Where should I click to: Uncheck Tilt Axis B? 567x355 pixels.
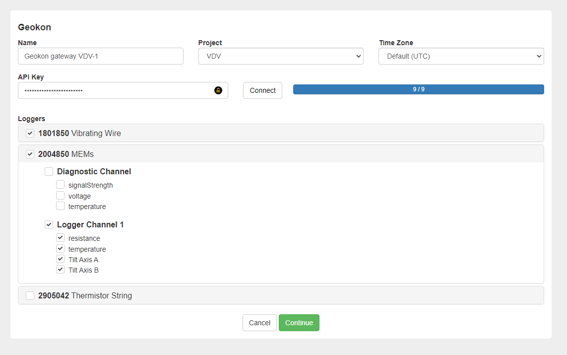pos(61,270)
